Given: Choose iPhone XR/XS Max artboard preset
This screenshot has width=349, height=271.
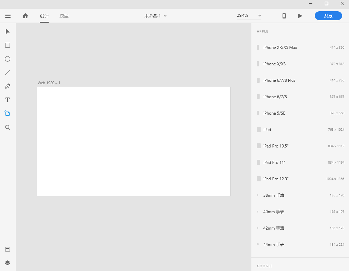Looking at the screenshot, I should pos(300,47).
